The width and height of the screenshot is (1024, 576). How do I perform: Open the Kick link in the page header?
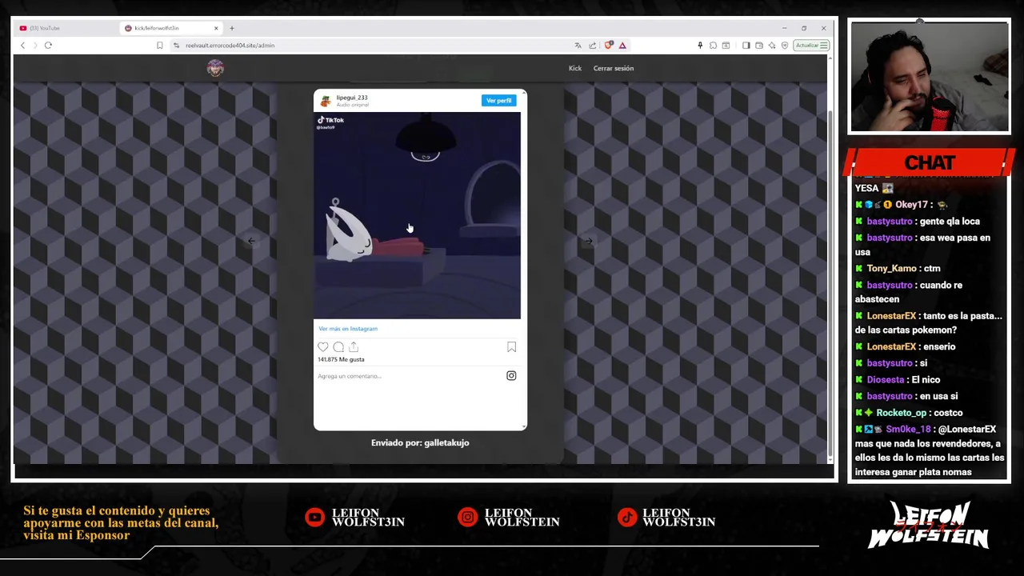click(x=575, y=68)
